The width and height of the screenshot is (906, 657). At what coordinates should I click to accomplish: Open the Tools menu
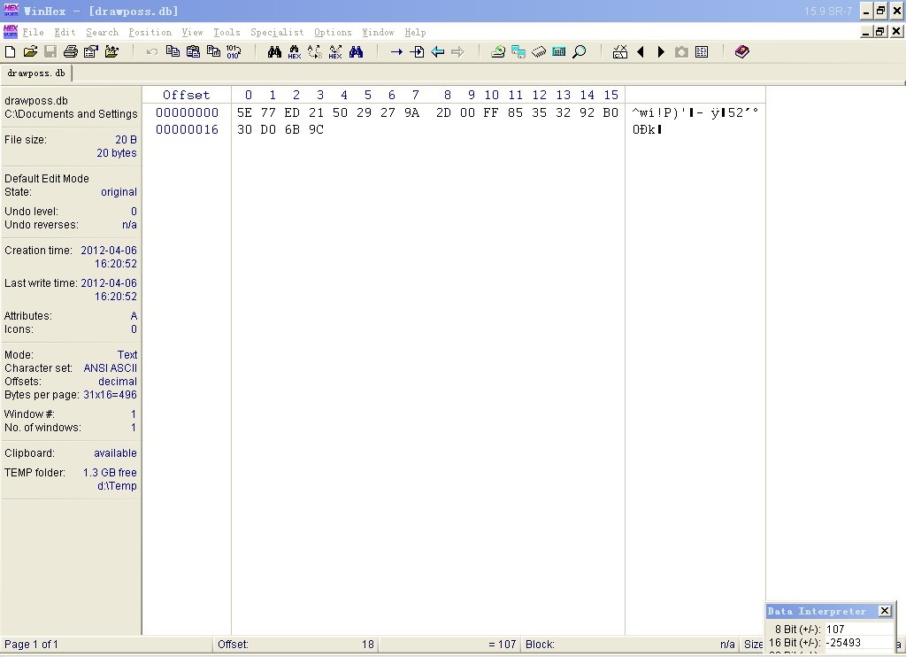point(226,32)
